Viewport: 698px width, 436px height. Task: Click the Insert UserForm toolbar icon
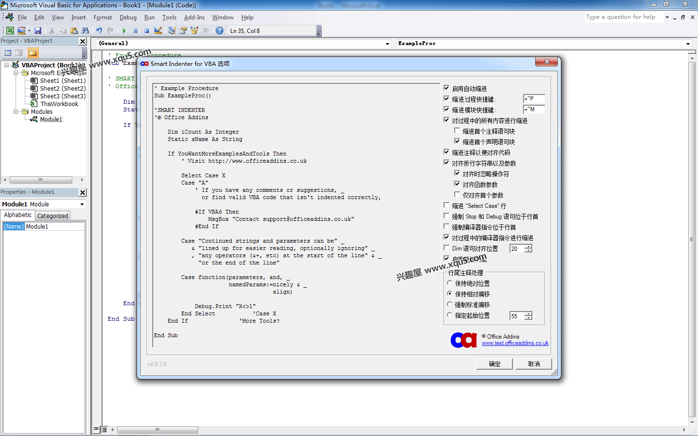click(x=21, y=31)
